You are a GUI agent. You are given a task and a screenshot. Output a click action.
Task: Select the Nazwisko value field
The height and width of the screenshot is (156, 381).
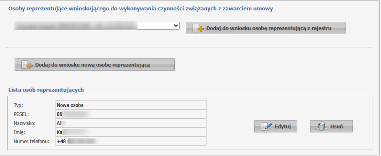pyautogui.click(x=131, y=123)
